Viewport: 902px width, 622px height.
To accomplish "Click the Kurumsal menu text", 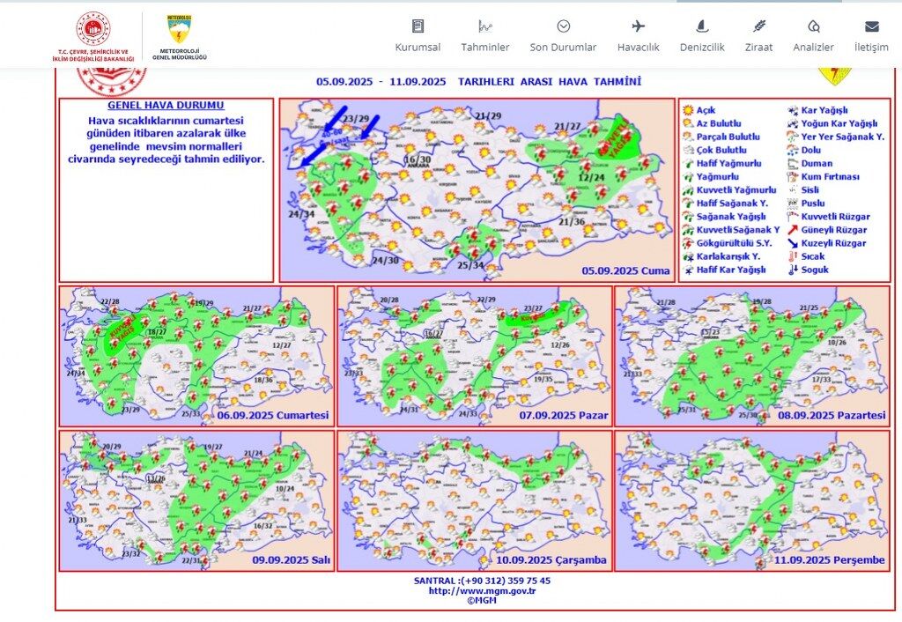I will (418, 48).
